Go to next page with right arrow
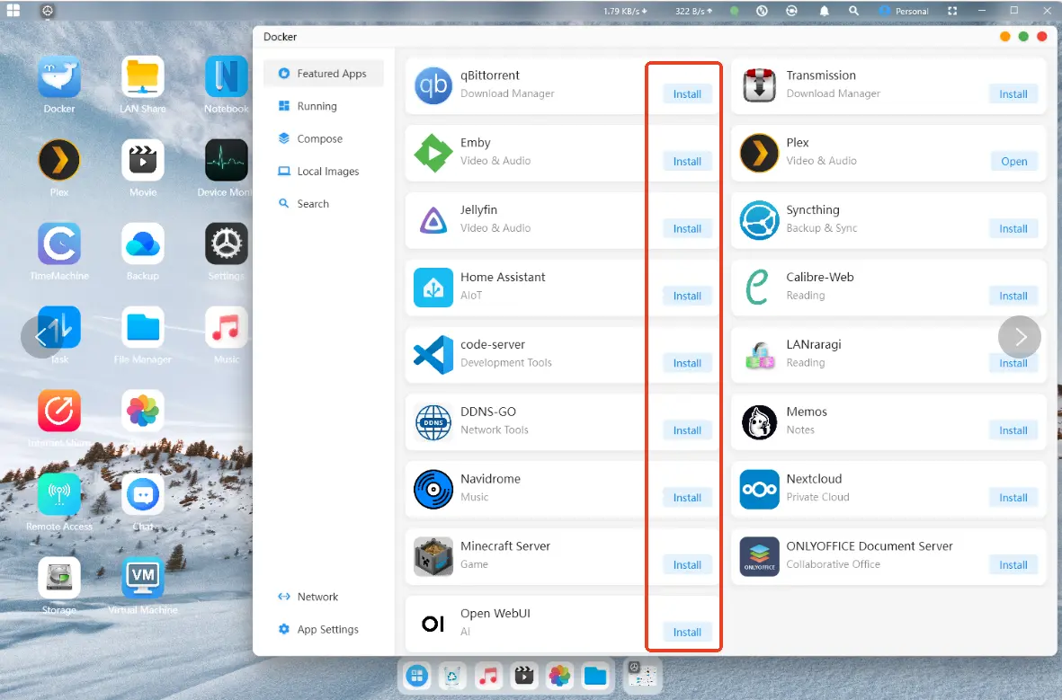The height and width of the screenshot is (700, 1062). click(x=1020, y=337)
